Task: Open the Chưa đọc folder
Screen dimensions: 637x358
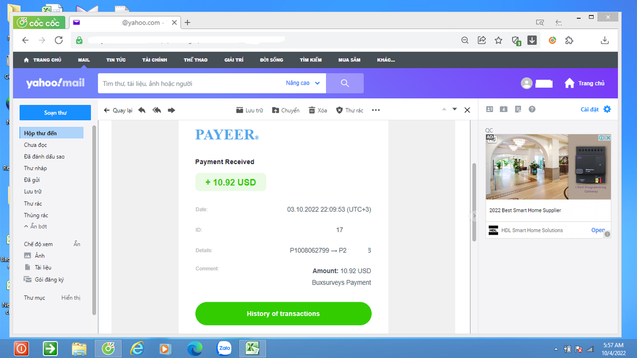Action: pos(35,145)
